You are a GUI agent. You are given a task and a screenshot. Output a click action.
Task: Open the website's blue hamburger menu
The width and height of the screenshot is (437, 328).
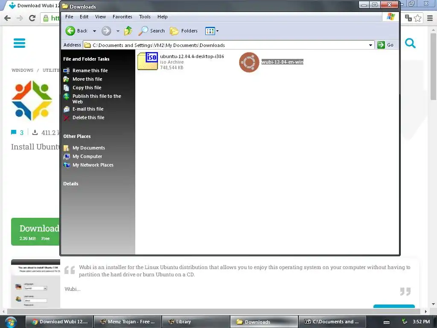pos(19,43)
